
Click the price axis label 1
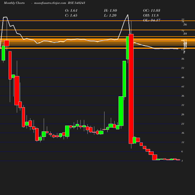[x=182, y=161]
